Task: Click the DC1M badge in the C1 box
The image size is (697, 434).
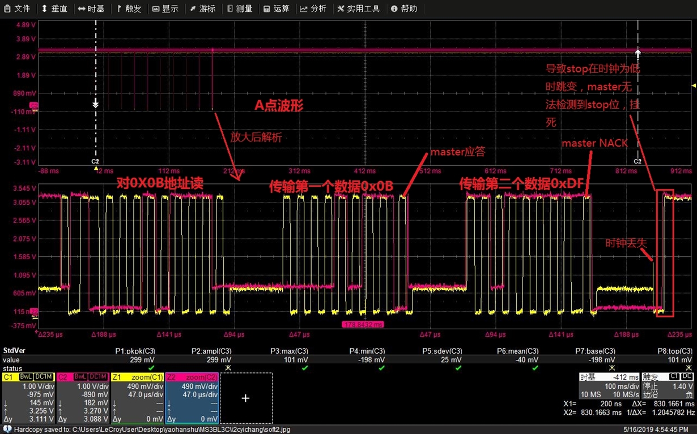Action: coord(44,377)
